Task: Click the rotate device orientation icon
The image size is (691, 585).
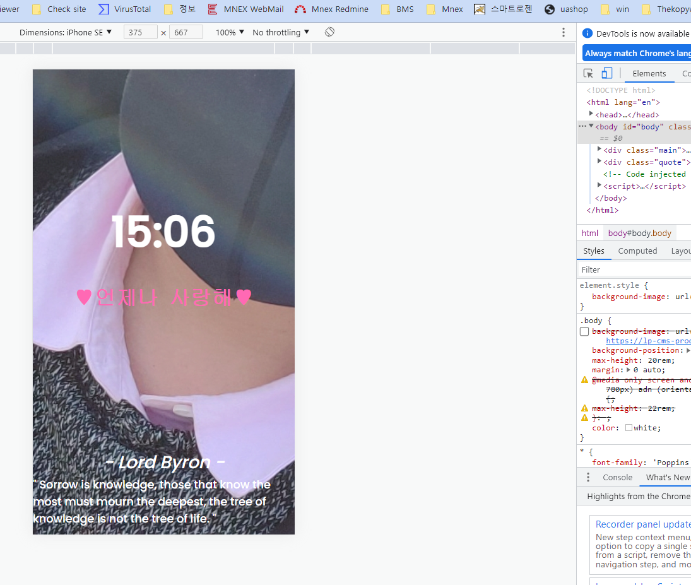Action: click(329, 32)
